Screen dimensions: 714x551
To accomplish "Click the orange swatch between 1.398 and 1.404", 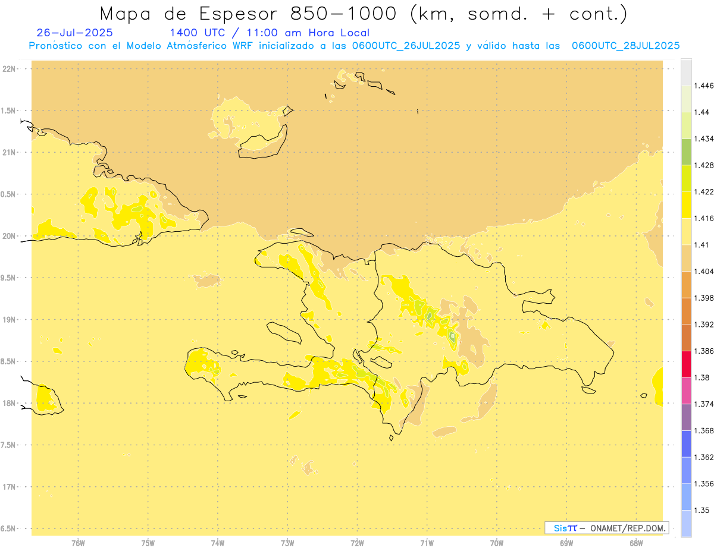I will pos(686,284).
